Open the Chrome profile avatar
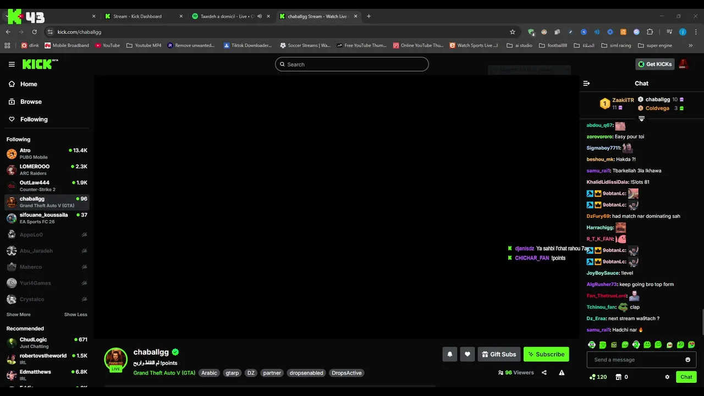The width and height of the screenshot is (704, 396). [683, 32]
